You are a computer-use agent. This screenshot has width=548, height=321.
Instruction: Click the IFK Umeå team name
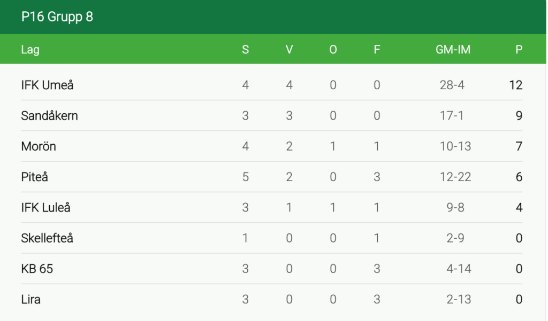(x=47, y=85)
